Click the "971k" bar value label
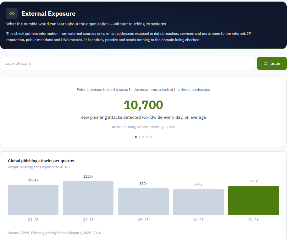Image resolution: width=287 pixels, height=240 pixels. tap(253, 181)
